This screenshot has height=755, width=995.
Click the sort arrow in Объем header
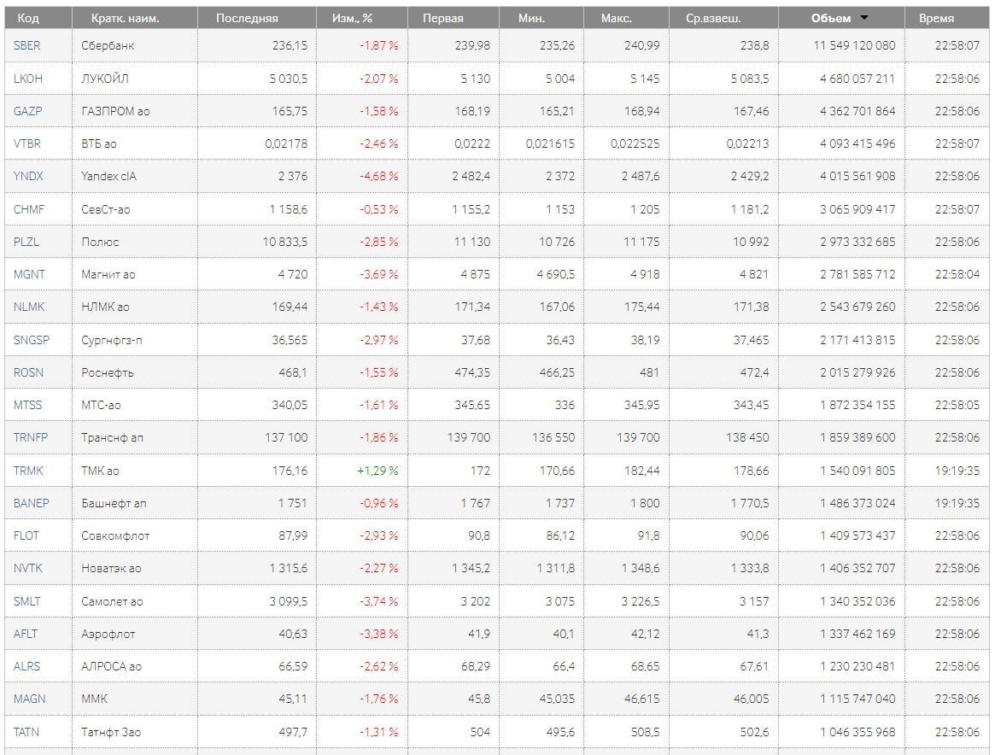pyautogui.click(x=864, y=18)
